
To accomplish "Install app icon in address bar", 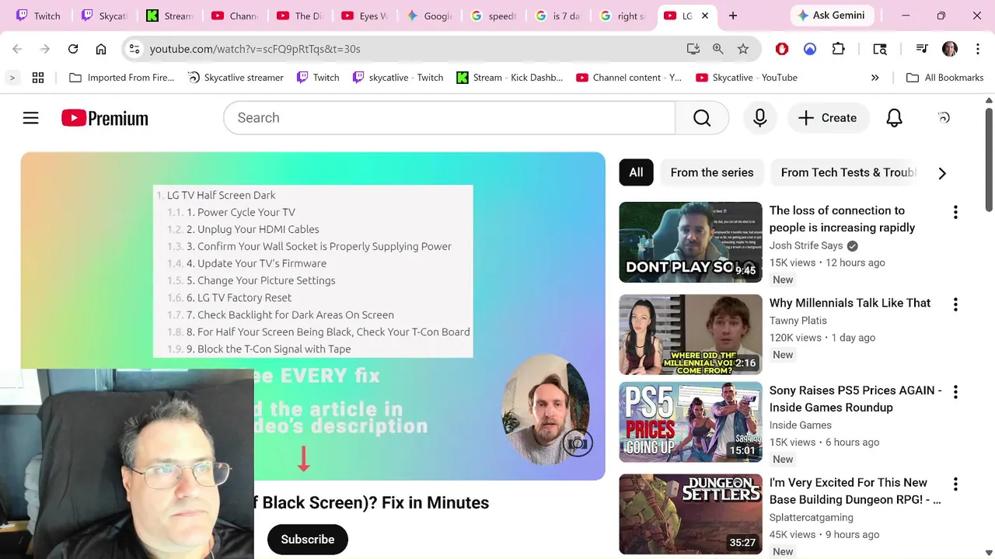I will (693, 49).
